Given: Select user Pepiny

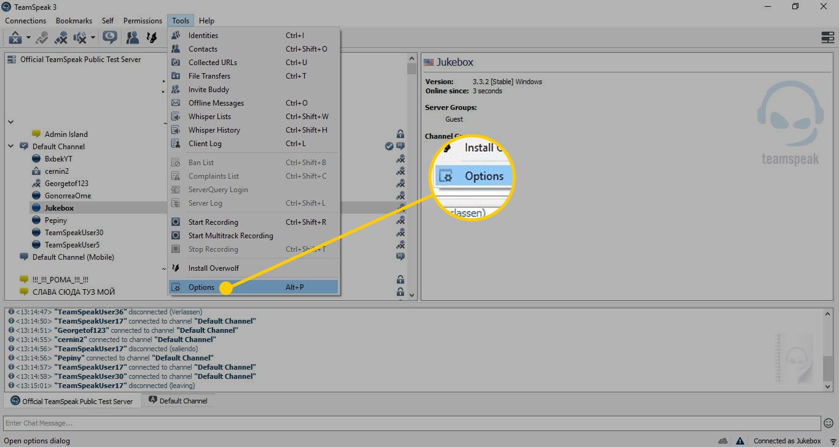Looking at the screenshot, I should 56,220.
